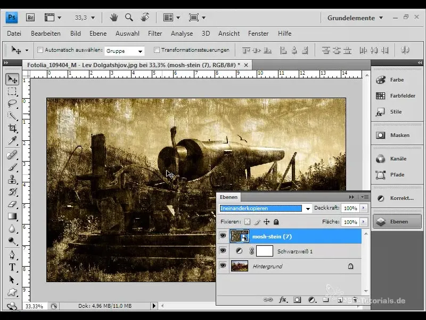Hide the Hintergrund layer
Viewport: 426px width, 320px height.
223,266
